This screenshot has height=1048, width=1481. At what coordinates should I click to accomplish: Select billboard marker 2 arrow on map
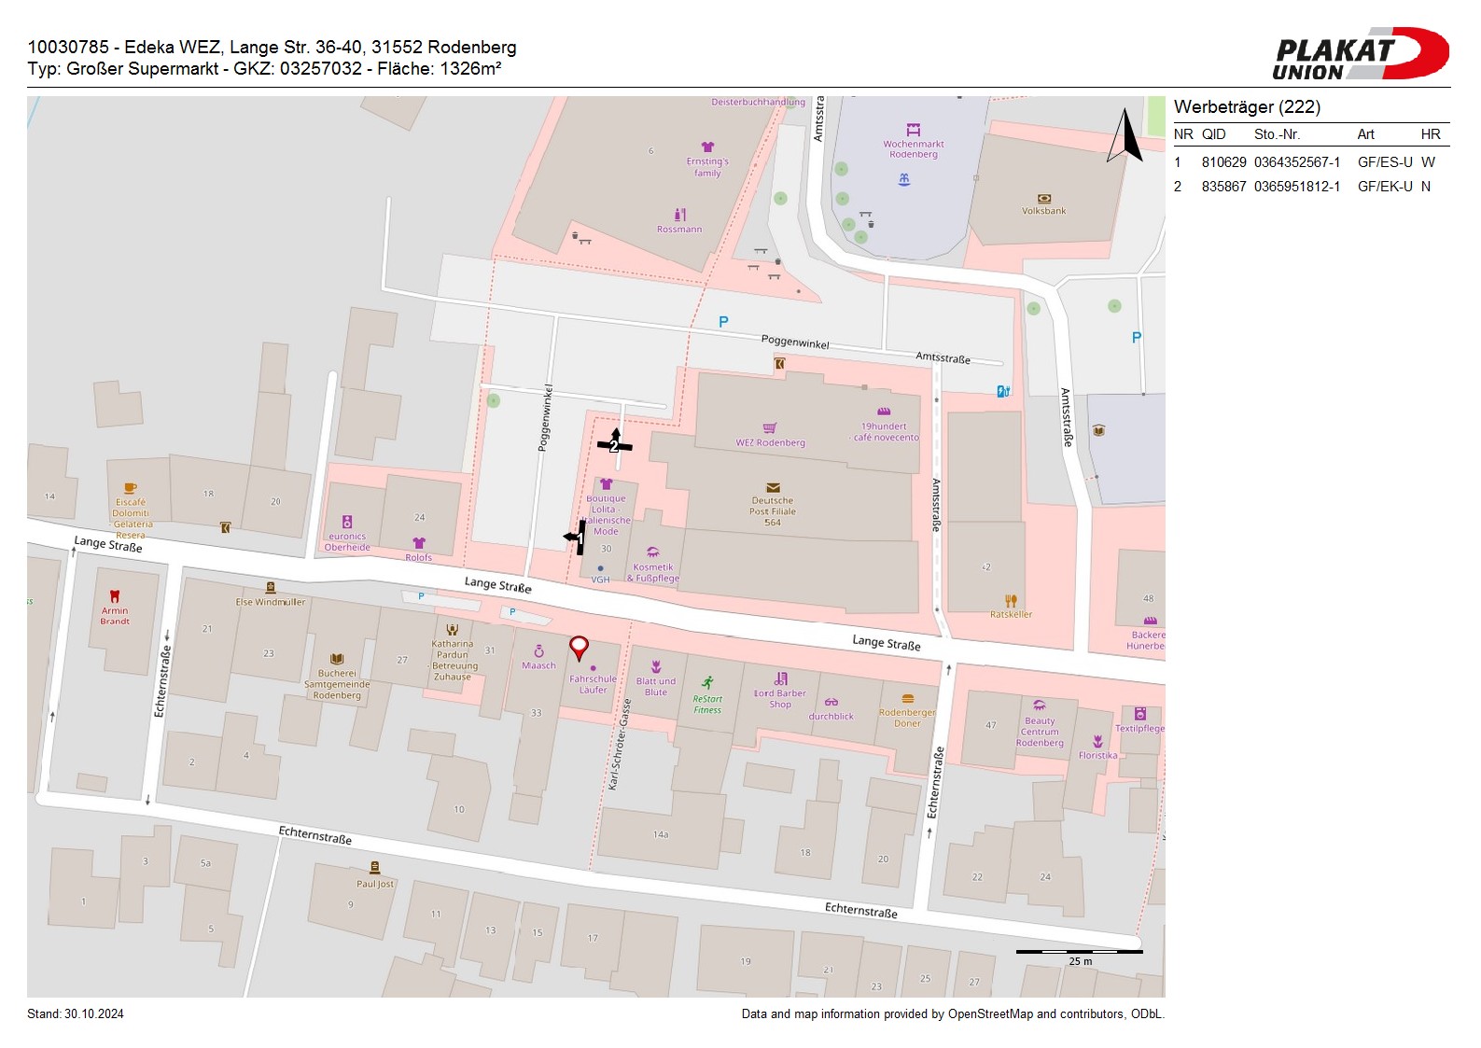[x=615, y=442]
